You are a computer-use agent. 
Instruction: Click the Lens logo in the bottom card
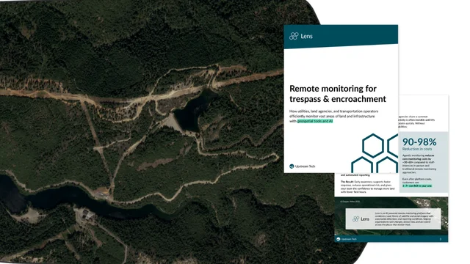(x=361, y=219)
